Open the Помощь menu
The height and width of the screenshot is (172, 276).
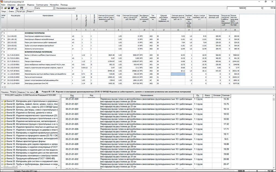[x=64, y=5]
